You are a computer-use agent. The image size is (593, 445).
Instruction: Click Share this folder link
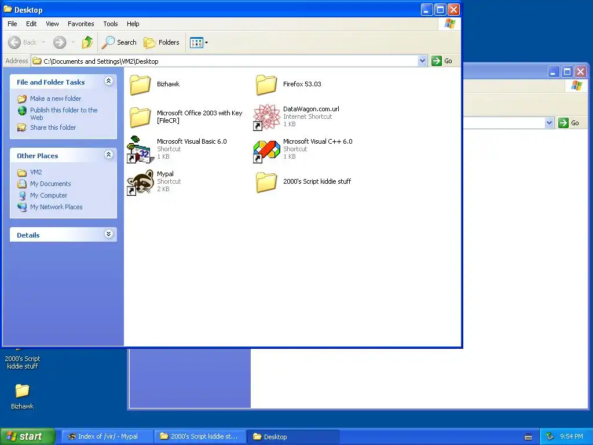(x=53, y=127)
